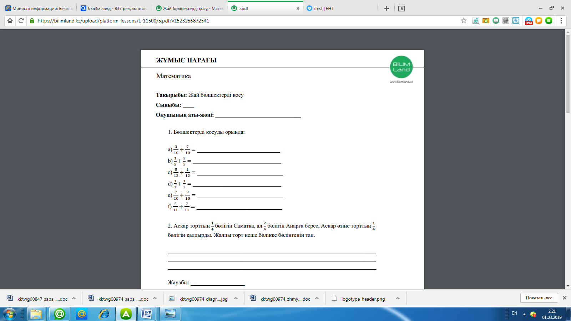This screenshot has width=571, height=321.
Task: Open the green book reader extension
Action: [x=496, y=21]
